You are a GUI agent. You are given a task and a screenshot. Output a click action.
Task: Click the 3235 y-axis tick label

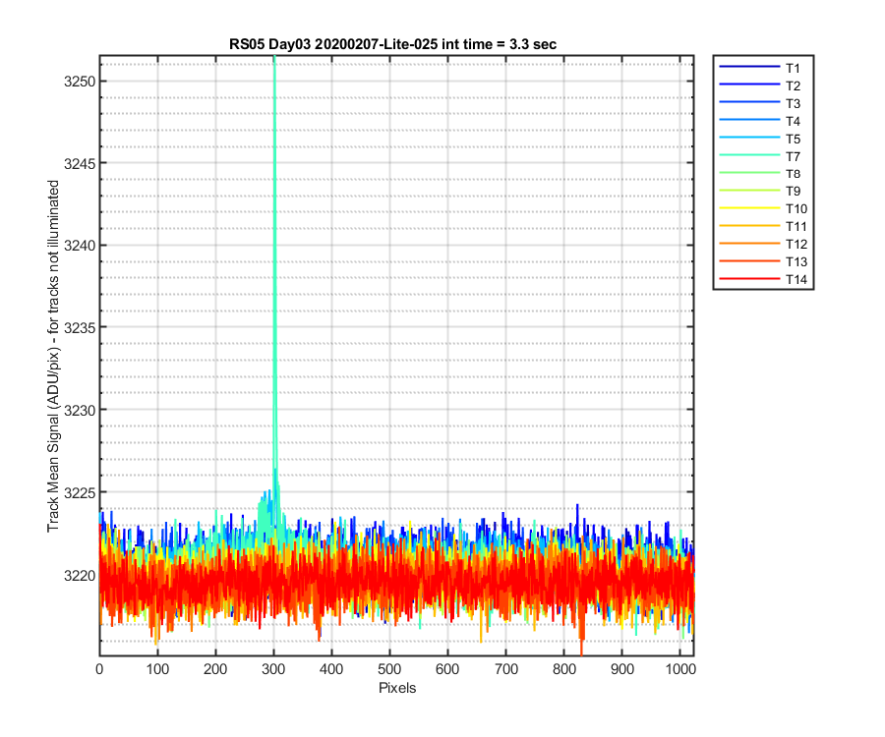[80, 327]
